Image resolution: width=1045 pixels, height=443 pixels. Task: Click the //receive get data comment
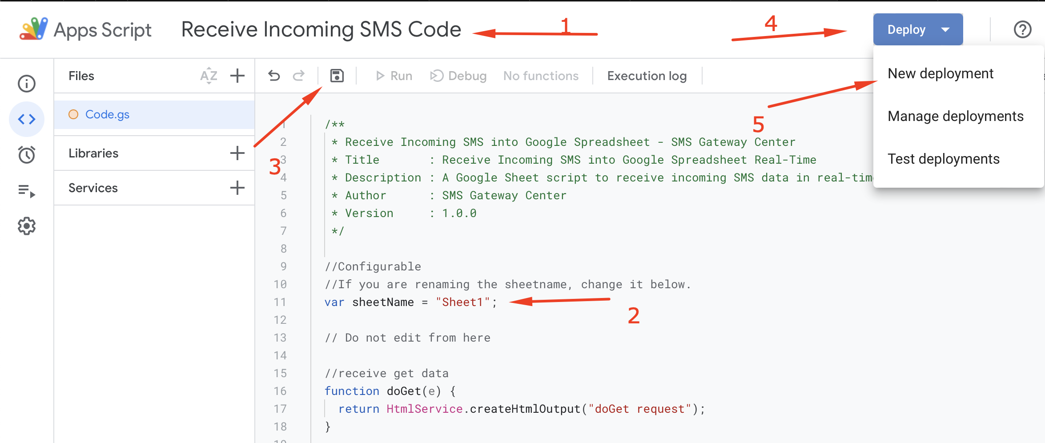pos(386,373)
